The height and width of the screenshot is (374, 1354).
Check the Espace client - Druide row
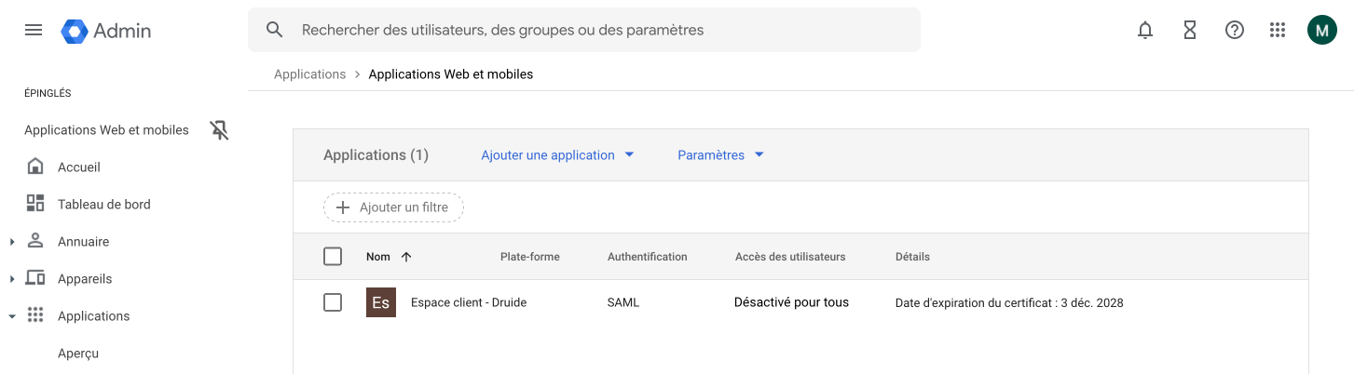[x=333, y=302]
